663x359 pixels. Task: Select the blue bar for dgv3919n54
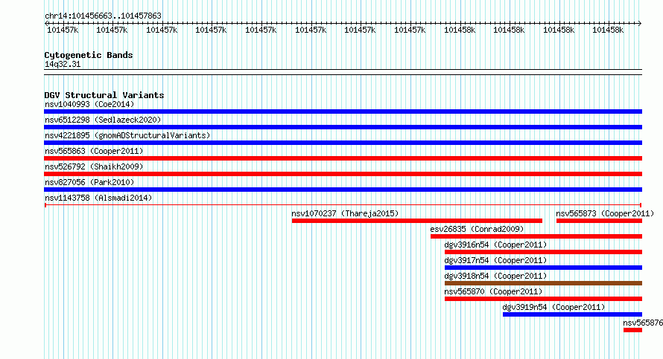tap(573, 314)
